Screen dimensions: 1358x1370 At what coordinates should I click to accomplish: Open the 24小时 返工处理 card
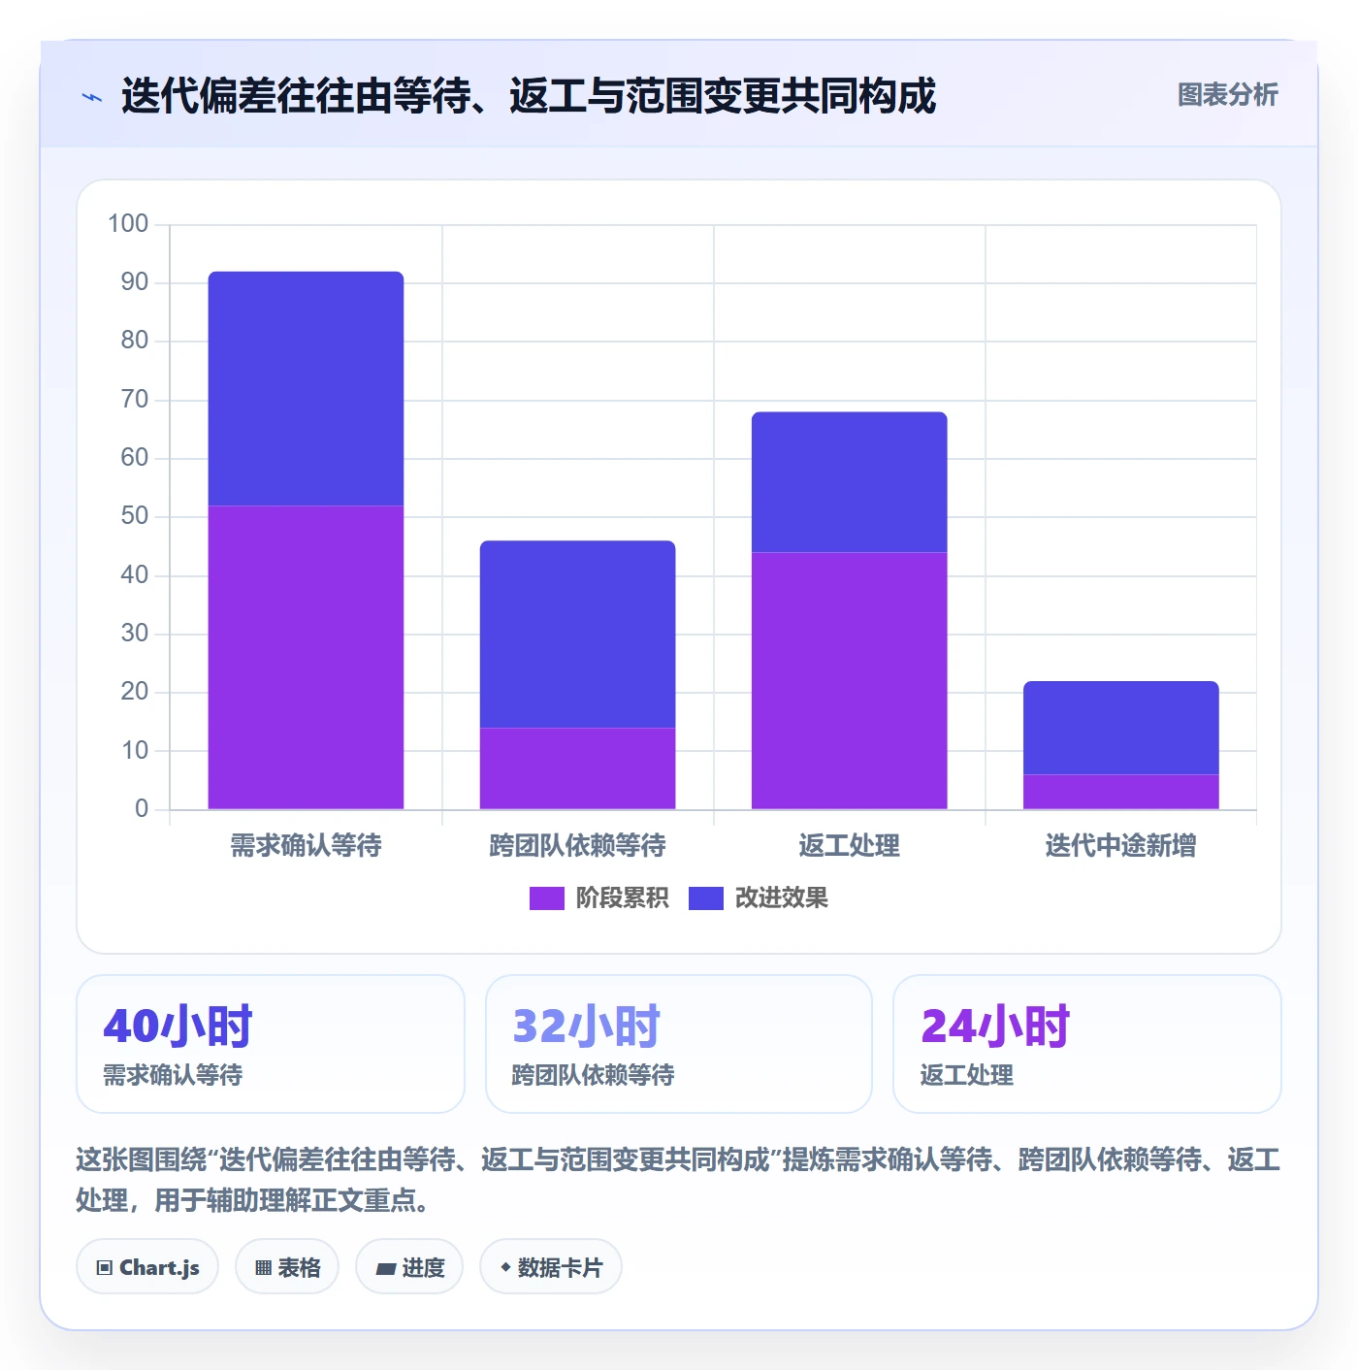[1087, 1044]
